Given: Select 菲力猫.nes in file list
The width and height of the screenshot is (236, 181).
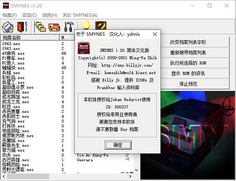Looking at the screenshot, I should [x=13, y=150].
